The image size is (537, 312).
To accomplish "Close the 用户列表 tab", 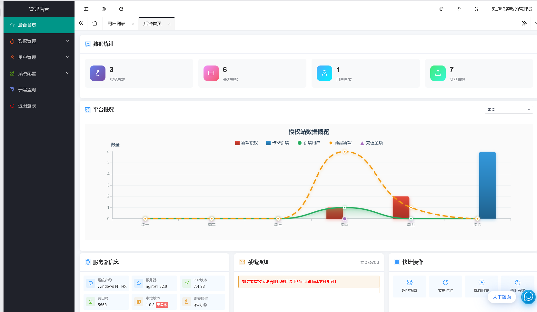I will [x=133, y=23].
